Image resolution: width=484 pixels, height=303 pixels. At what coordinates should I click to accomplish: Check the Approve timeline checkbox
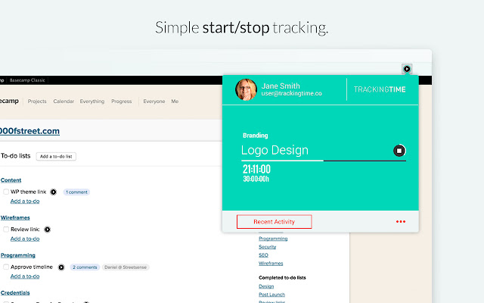pos(6,267)
